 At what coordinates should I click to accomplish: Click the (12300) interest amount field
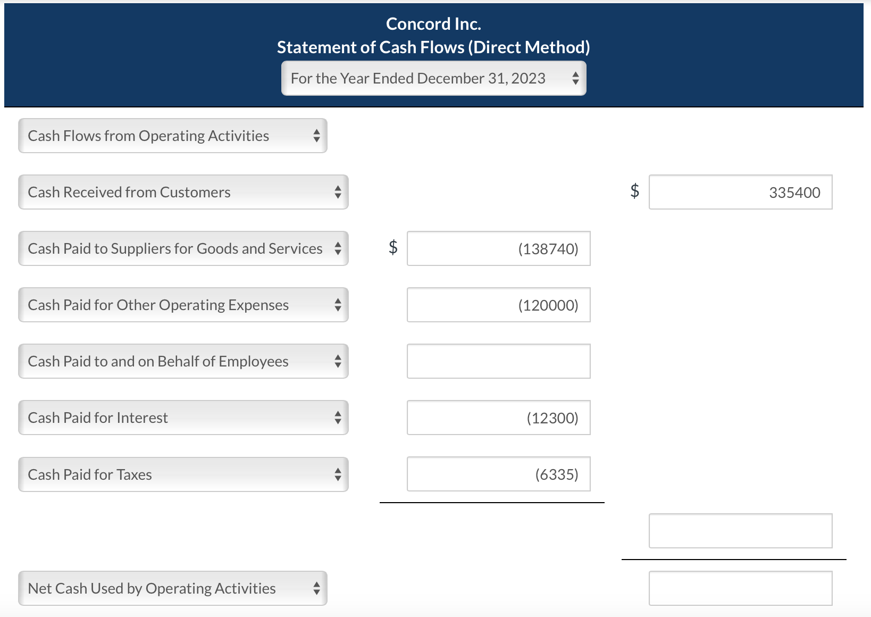click(x=498, y=418)
